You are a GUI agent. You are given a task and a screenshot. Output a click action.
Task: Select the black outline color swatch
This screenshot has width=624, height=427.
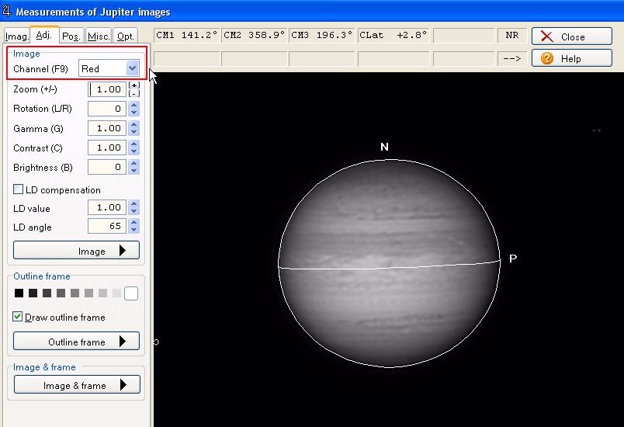pos(19,293)
